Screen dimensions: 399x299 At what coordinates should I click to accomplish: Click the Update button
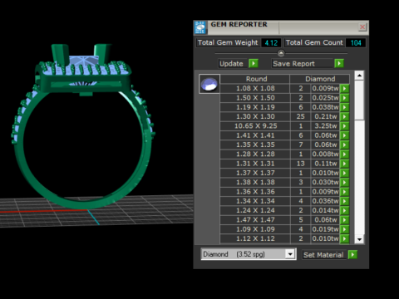pyautogui.click(x=231, y=64)
